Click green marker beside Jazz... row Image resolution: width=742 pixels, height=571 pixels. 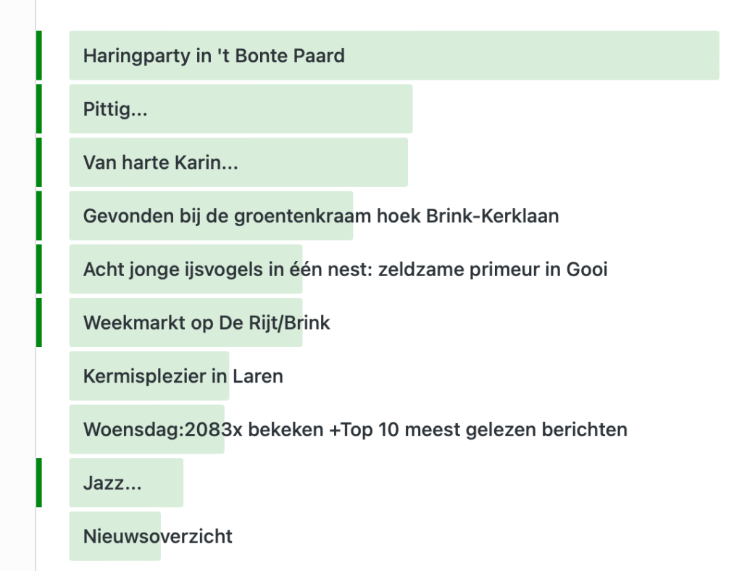click(39, 483)
